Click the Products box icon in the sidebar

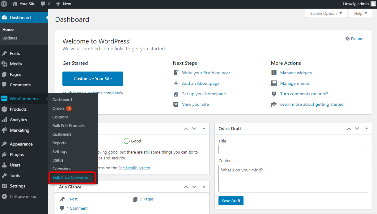click(x=4, y=109)
